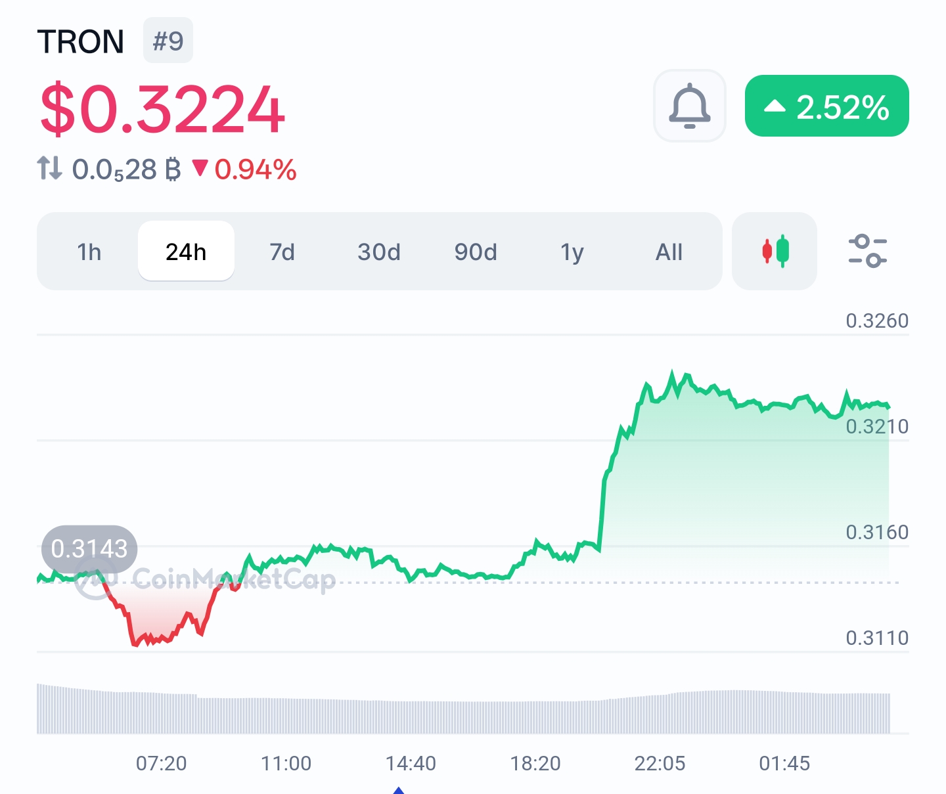
Task: Open chart settings sliders icon
Action: tap(867, 251)
